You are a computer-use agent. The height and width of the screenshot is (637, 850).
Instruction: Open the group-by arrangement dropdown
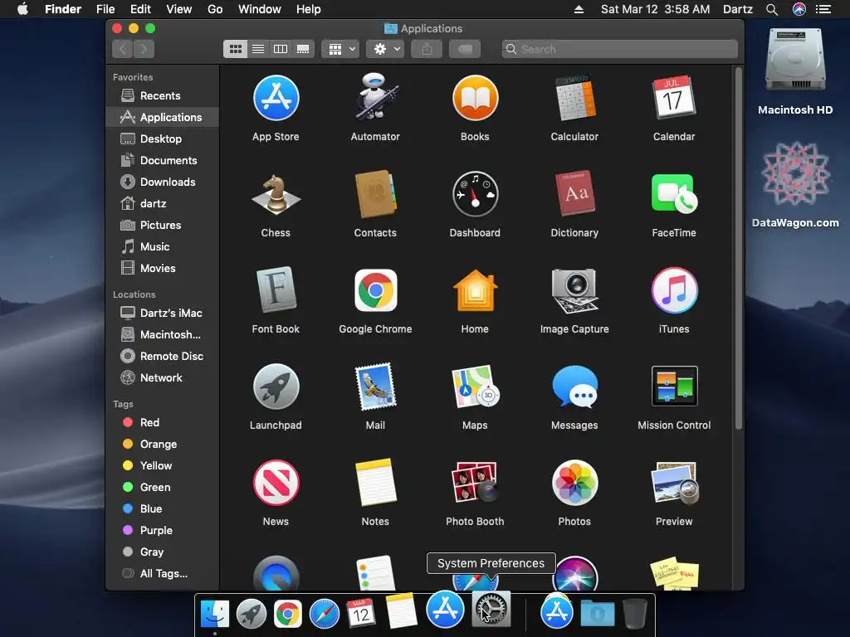pos(340,49)
